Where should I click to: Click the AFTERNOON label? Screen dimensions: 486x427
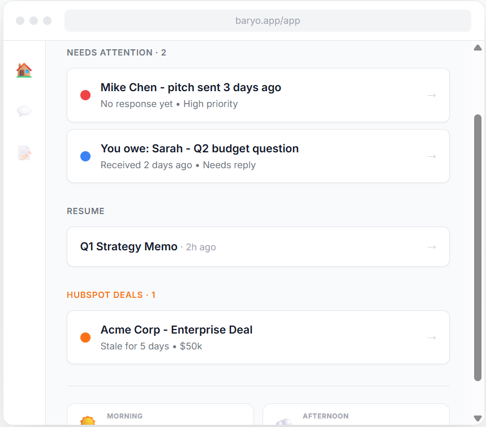pos(325,416)
